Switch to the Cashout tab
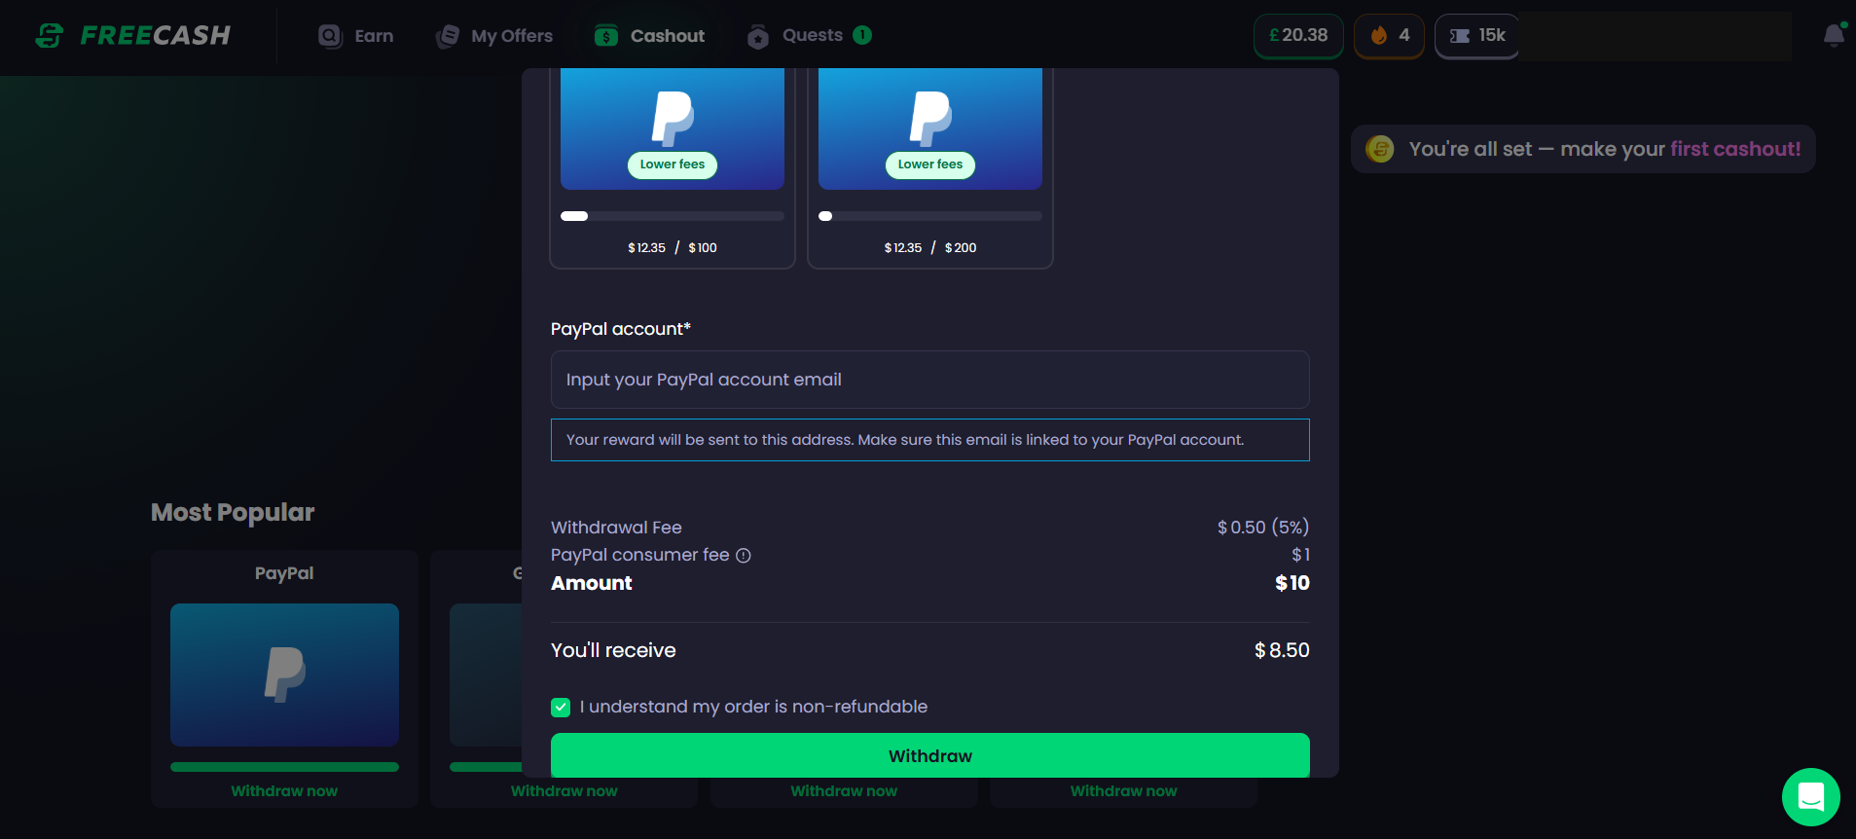This screenshot has width=1856, height=839. [649, 36]
